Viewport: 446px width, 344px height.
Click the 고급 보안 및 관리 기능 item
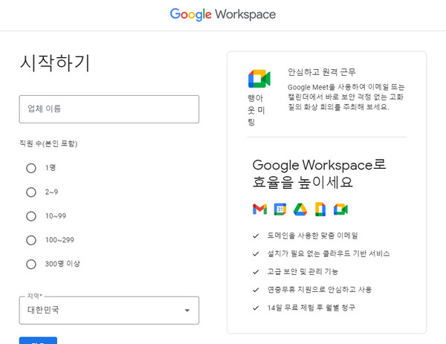[x=303, y=271]
